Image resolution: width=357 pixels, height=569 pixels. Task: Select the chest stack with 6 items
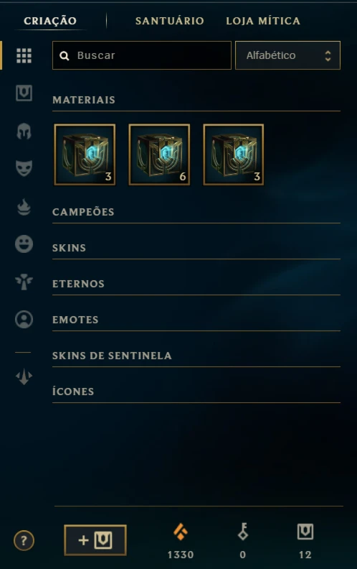[x=159, y=154]
